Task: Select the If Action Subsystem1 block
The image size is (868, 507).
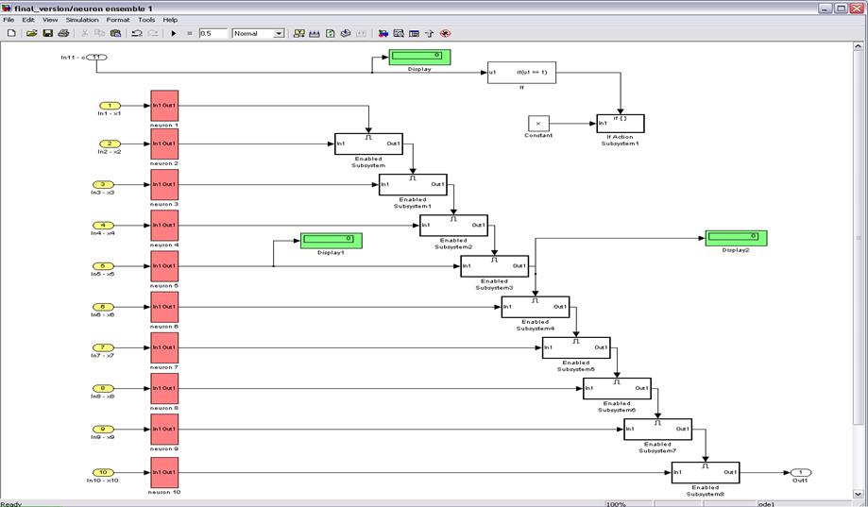Action: pyautogui.click(x=620, y=124)
